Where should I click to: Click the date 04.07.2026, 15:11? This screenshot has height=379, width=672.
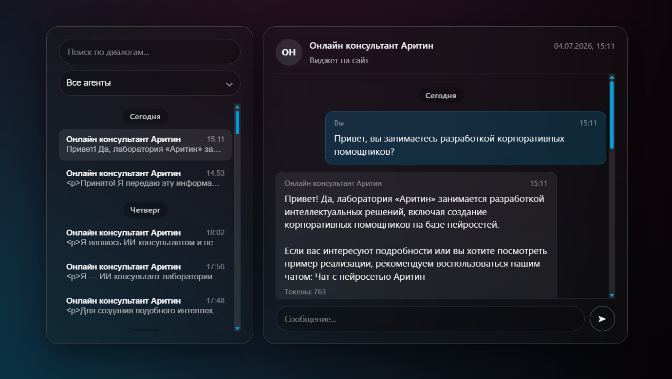[x=584, y=46]
